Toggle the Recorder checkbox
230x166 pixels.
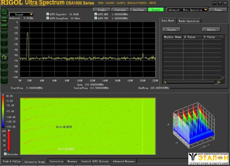point(5,154)
